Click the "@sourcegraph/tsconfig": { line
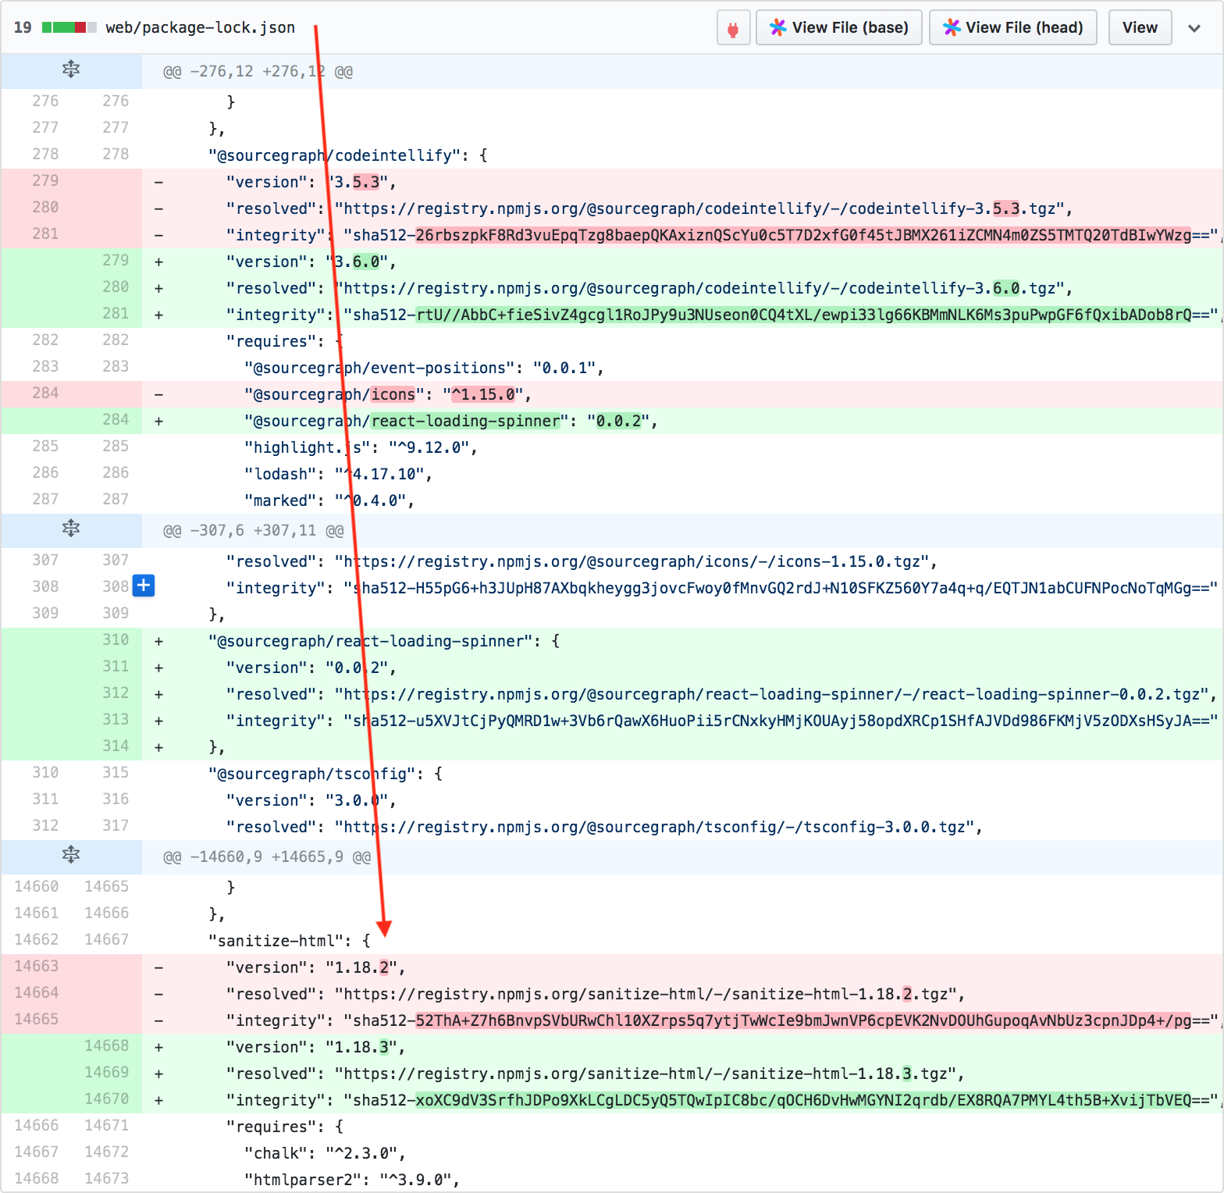This screenshot has height=1193, width=1224. (x=326, y=774)
